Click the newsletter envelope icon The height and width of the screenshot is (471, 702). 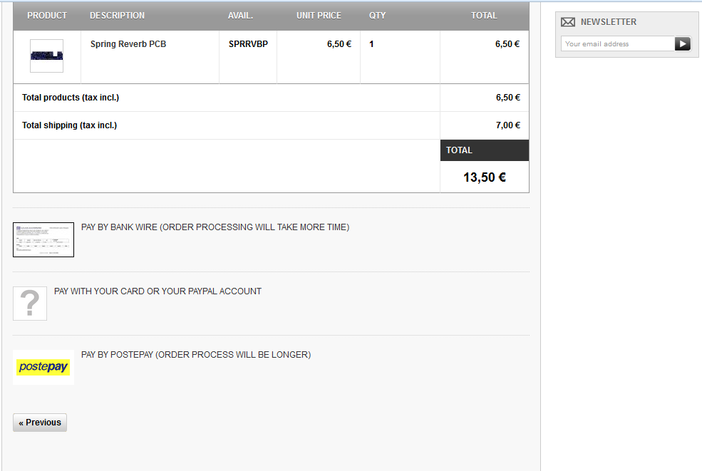568,22
